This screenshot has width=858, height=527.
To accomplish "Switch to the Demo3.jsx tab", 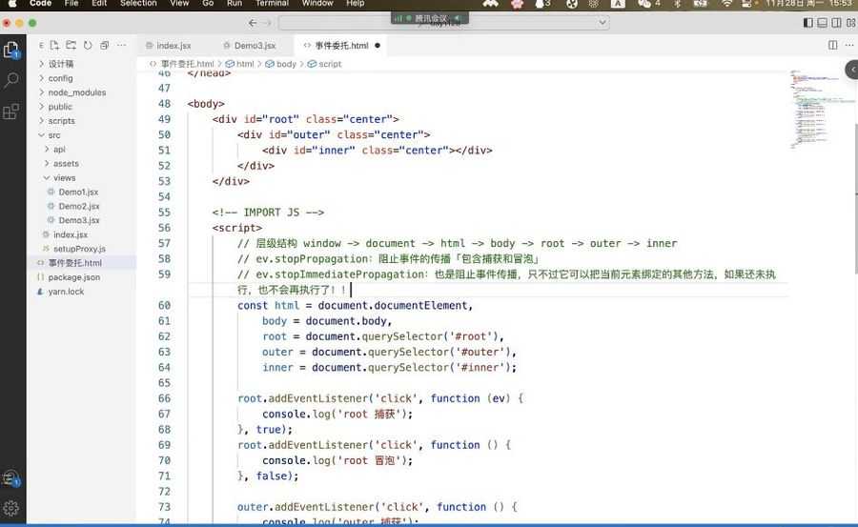I will coord(255,46).
